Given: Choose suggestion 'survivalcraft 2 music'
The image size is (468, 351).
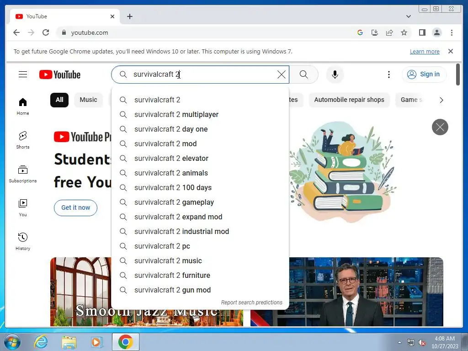Looking at the screenshot, I should 200,261.
